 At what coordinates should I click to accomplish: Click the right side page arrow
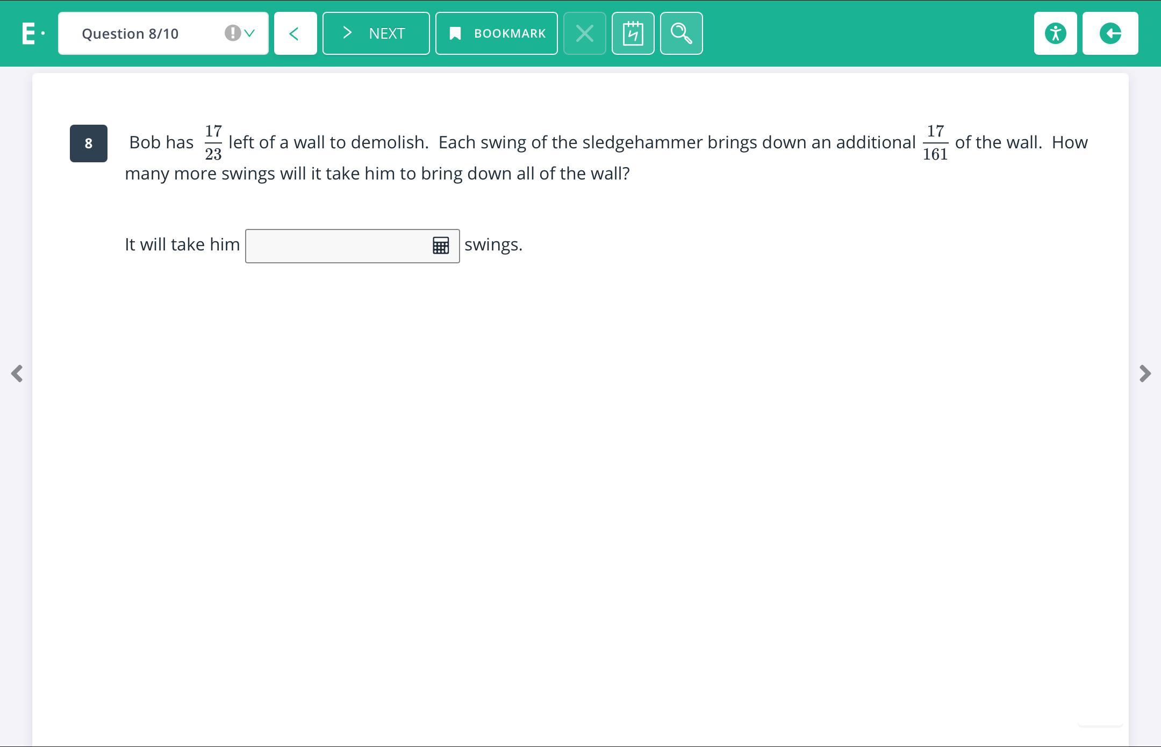(x=1145, y=373)
